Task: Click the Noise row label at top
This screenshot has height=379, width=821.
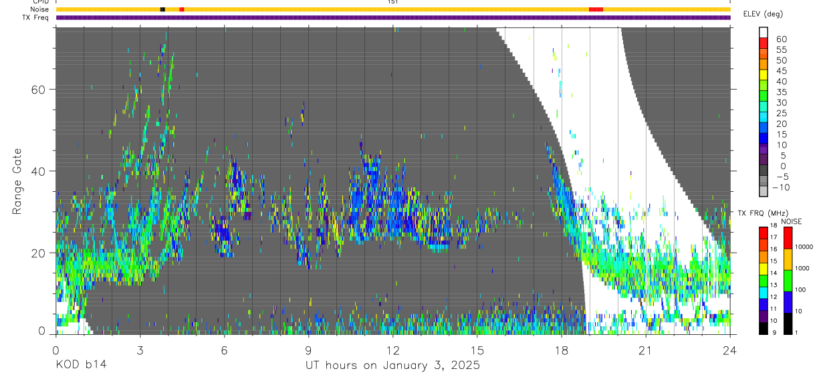Action: tap(39, 9)
